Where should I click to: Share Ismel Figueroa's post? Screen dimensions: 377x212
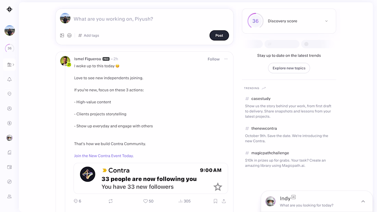coord(224,201)
